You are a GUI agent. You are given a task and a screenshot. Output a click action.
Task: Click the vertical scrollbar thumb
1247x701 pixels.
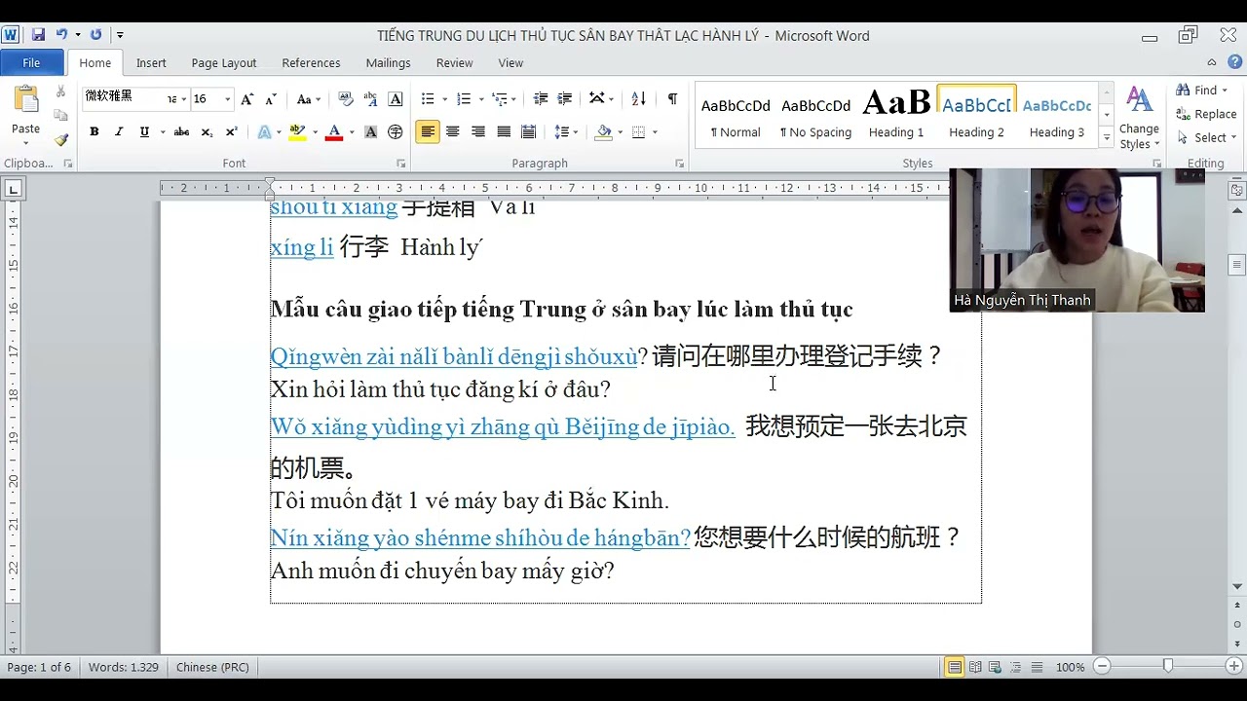(x=1237, y=265)
